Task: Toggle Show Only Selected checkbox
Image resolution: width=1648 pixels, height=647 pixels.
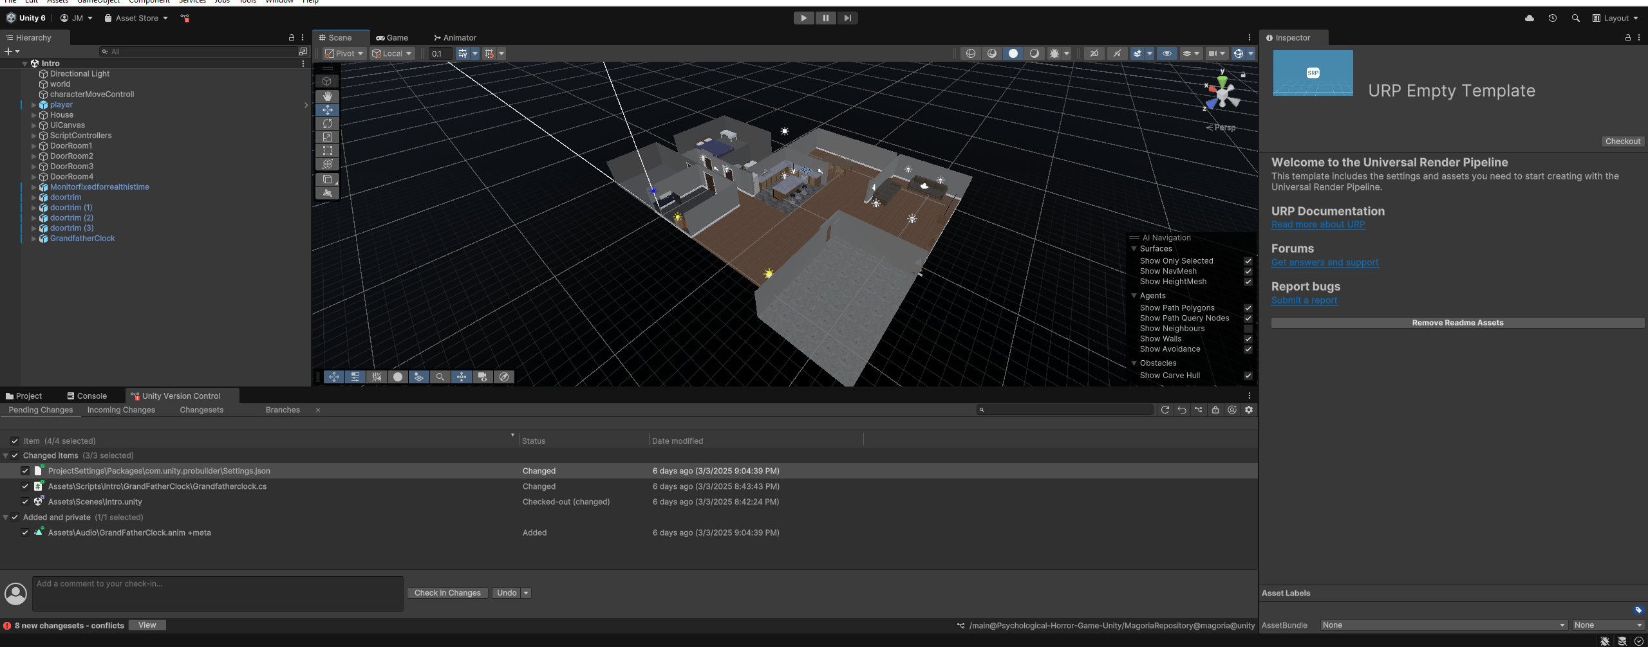Action: click(1248, 261)
